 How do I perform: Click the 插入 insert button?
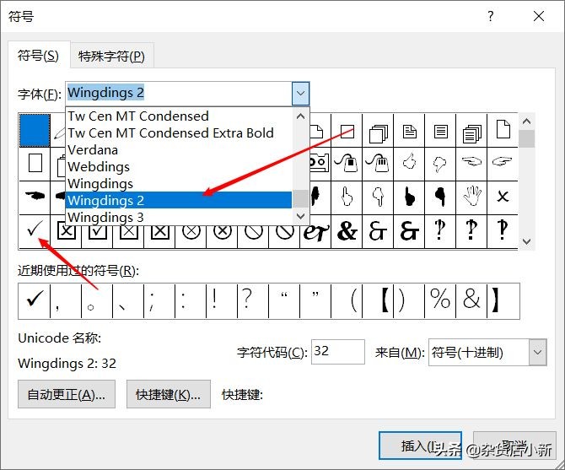click(420, 446)
